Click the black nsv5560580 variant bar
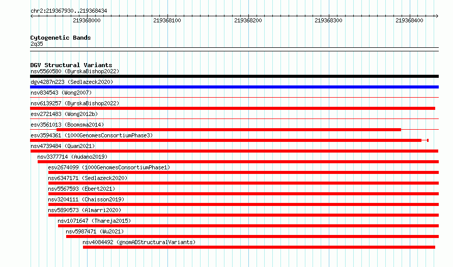This screenshot has height=267, width=453. [x=234, y=76]
